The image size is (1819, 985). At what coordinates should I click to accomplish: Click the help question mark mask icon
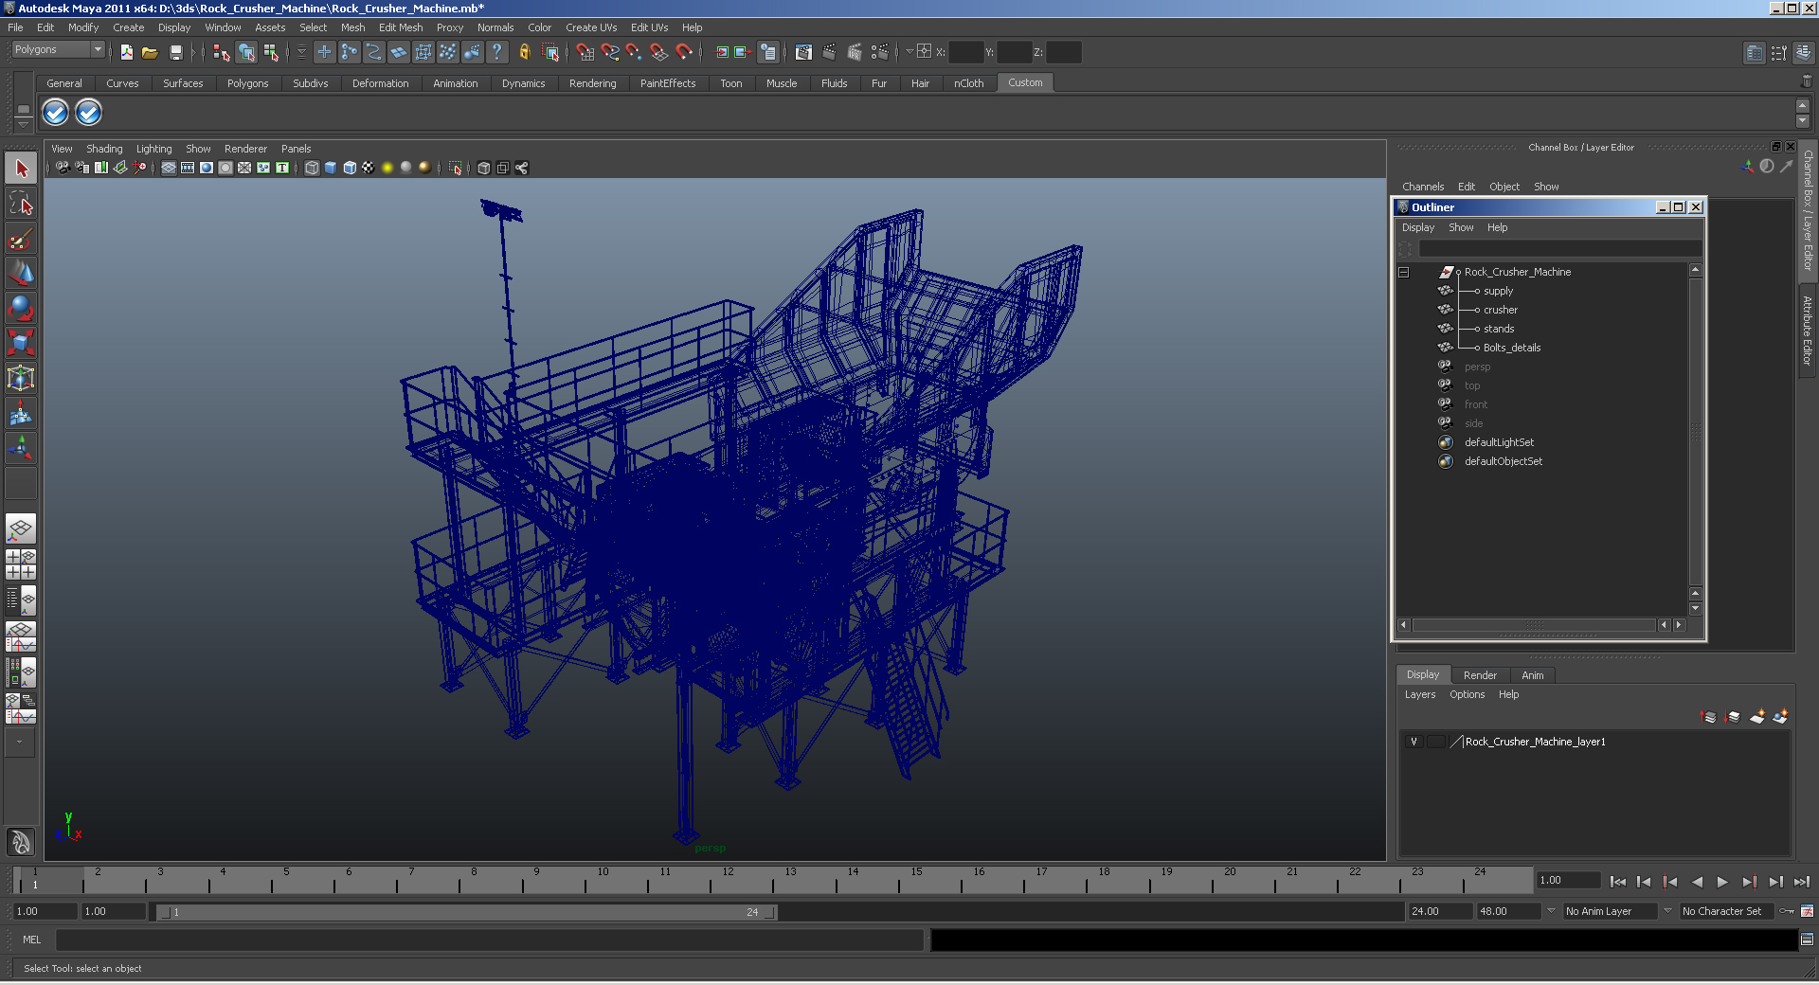(497, 52)
